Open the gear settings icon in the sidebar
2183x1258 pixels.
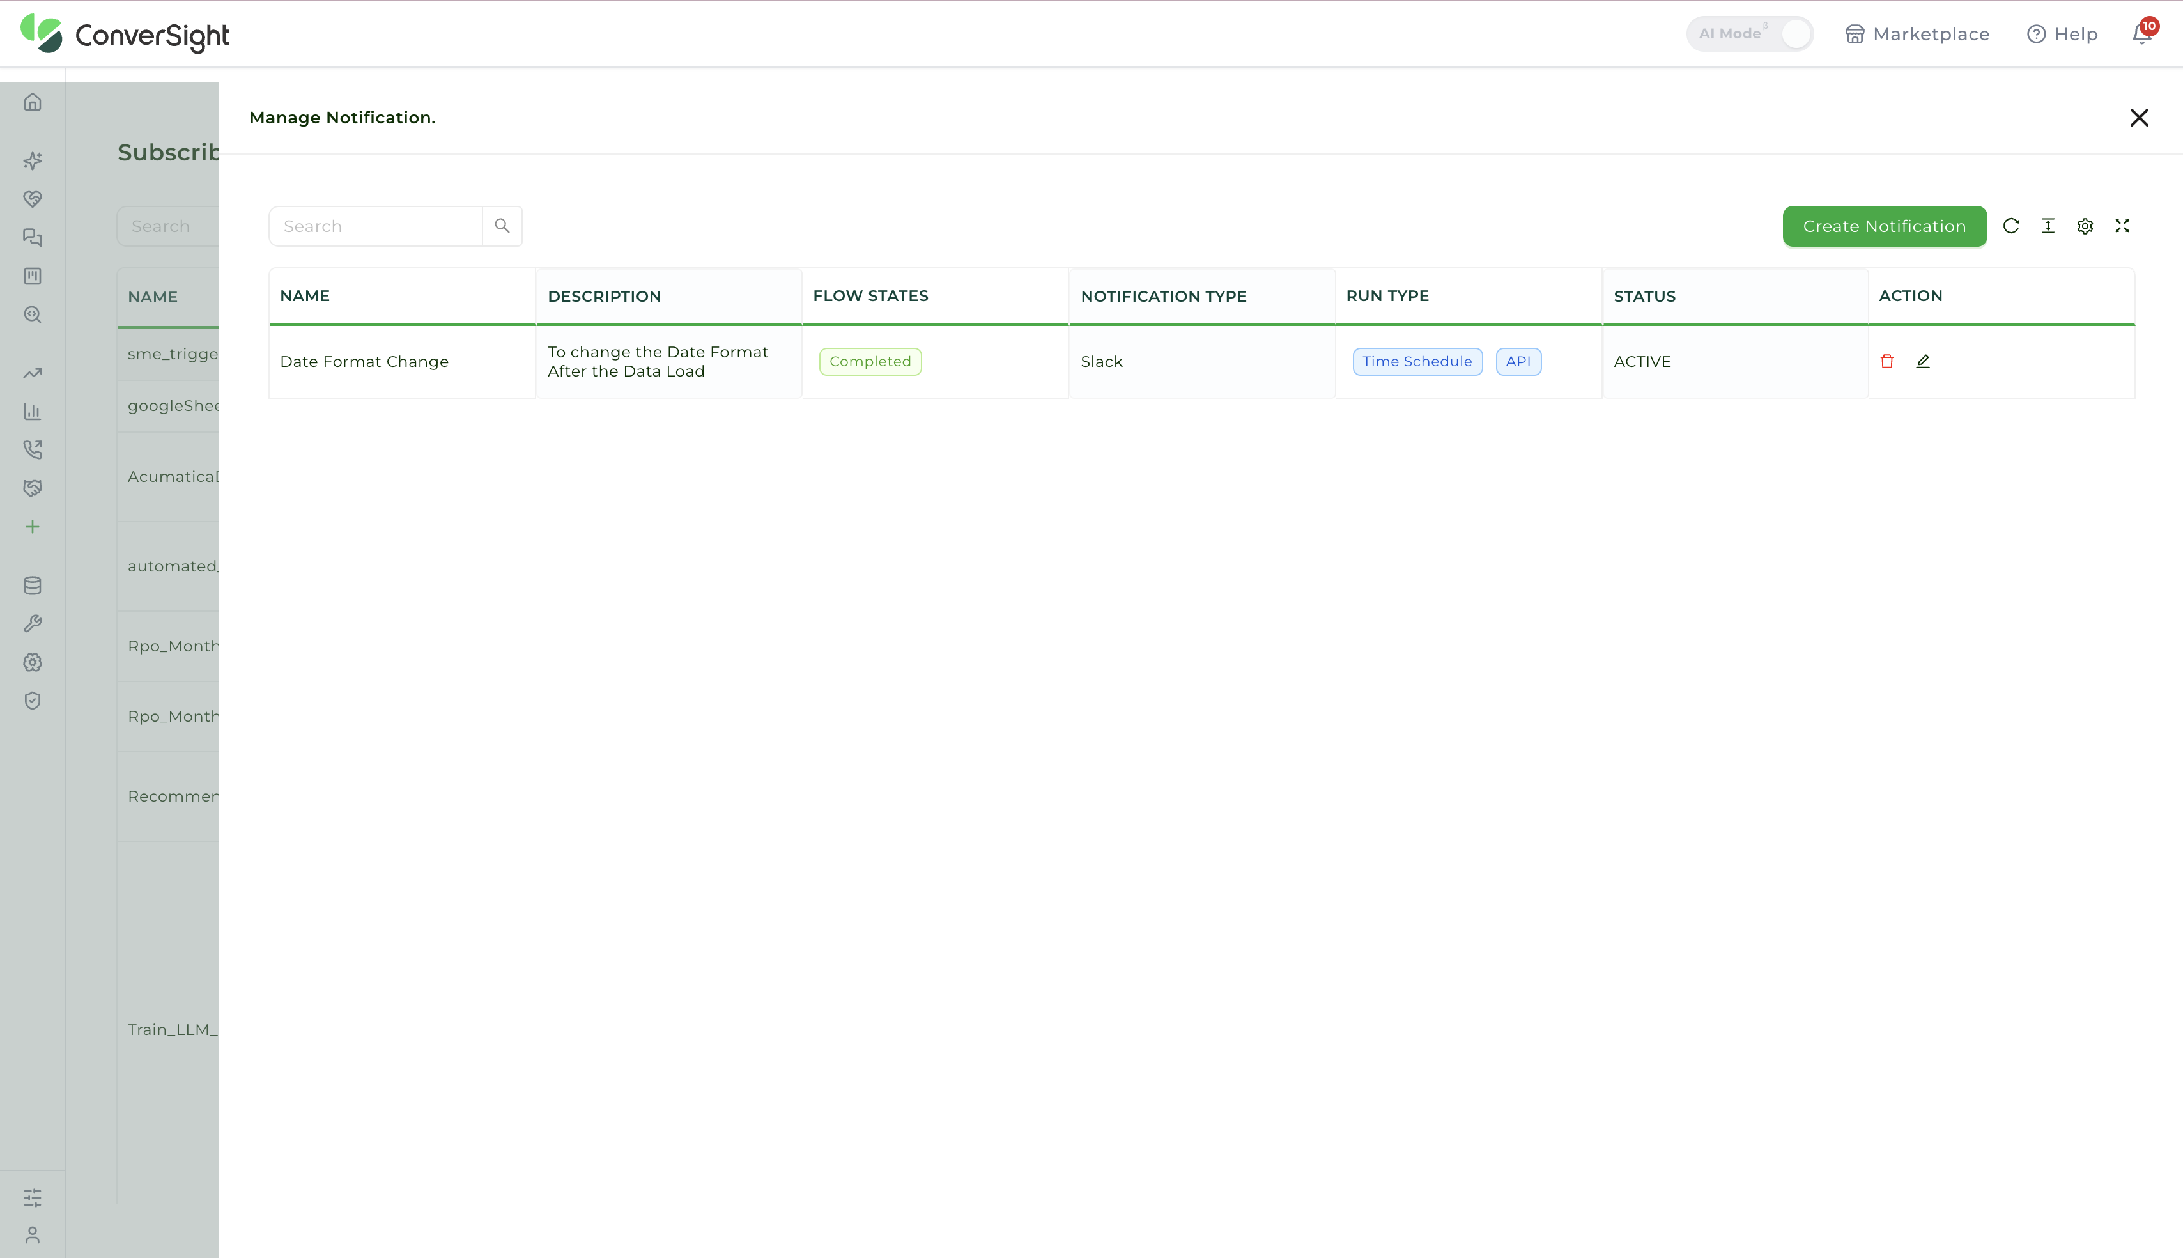point(33,663)
